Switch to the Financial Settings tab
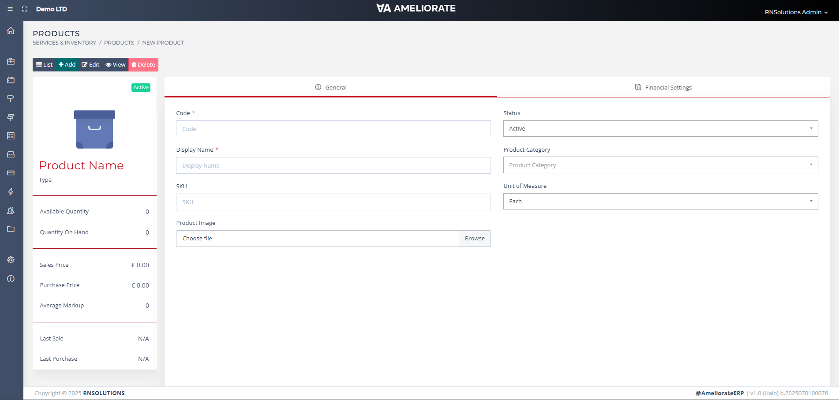This screenshot has width=839, height=400. point(663,87)
